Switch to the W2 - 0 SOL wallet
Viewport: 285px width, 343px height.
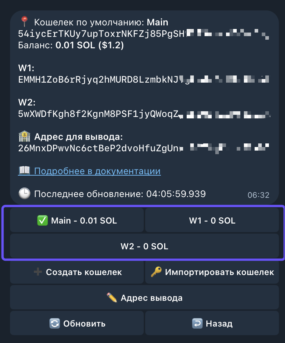click(x=144, y=246)
